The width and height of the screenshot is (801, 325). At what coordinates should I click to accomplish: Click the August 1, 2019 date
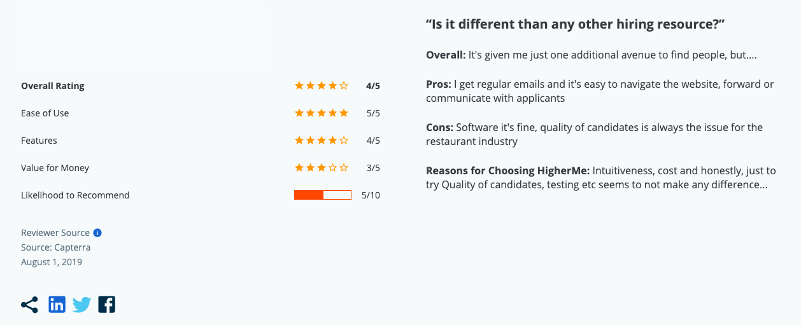(x=52, y=262)
